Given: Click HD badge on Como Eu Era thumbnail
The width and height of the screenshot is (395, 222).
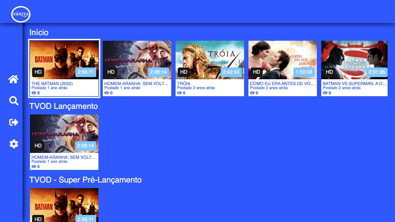Looking at the screenshot, I should click(x=256, y=72).
